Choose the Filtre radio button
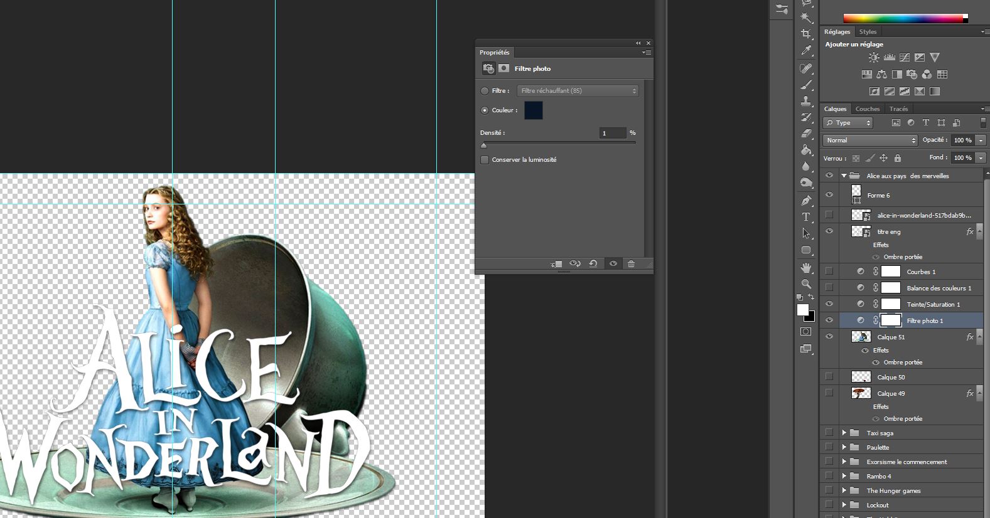Viewport: 990px width, 518px height. pos(485,91)
